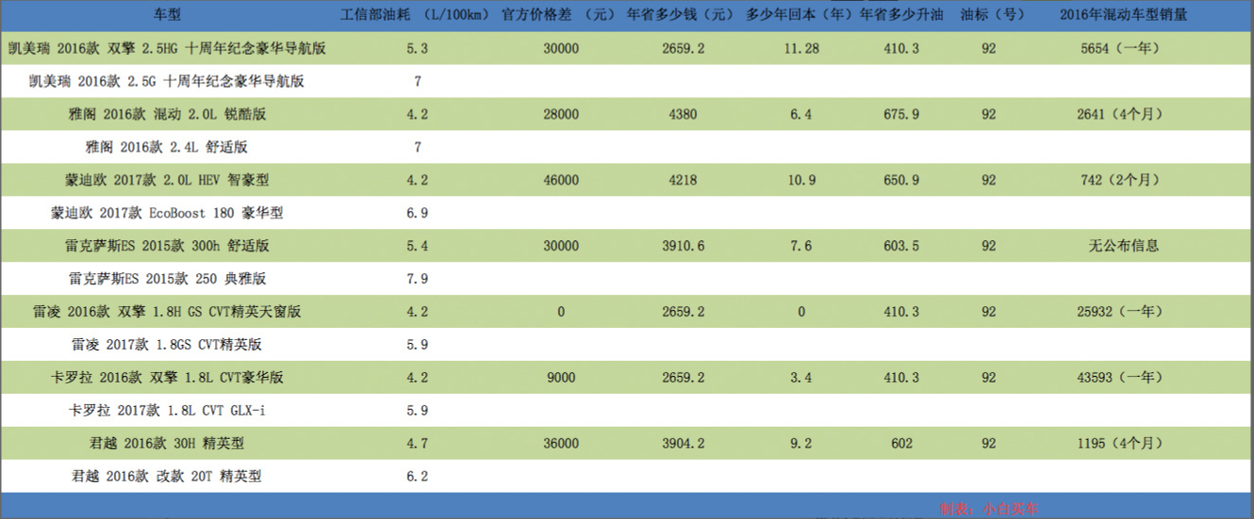Select the payback years 7.6 cell
This screenshot has width=1254, height=519.
(x=800, y=246)
